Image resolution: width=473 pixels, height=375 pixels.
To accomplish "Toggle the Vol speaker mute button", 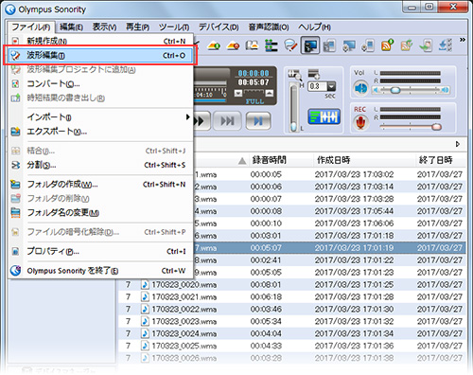I will (x=360, y=88).
